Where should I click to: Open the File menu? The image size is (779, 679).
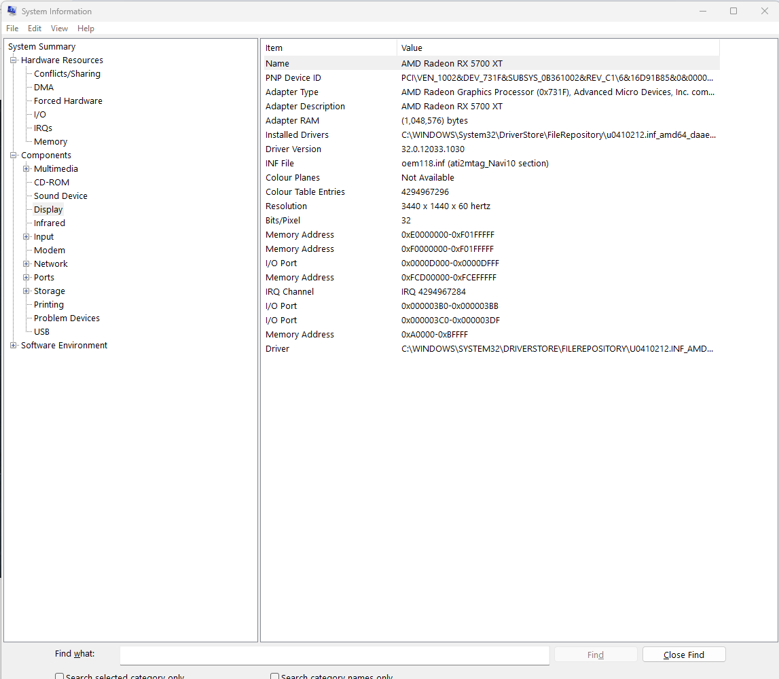[12, 29]
